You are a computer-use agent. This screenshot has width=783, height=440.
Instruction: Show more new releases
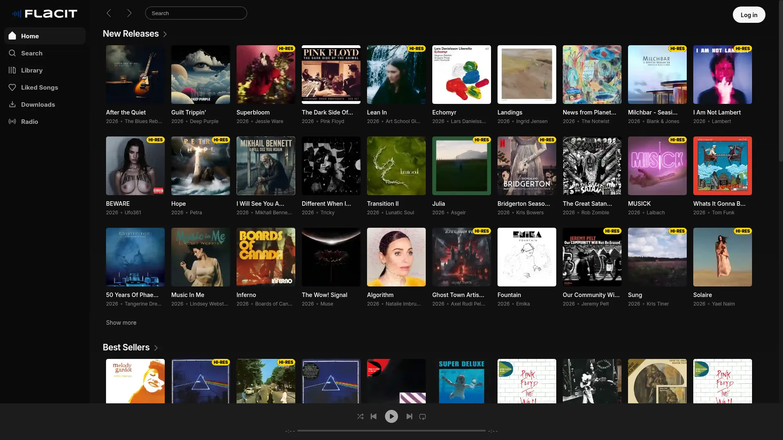click(121, 323)
